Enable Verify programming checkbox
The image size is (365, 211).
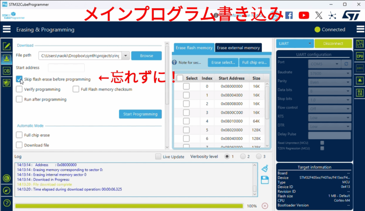[x=19, y=89]
